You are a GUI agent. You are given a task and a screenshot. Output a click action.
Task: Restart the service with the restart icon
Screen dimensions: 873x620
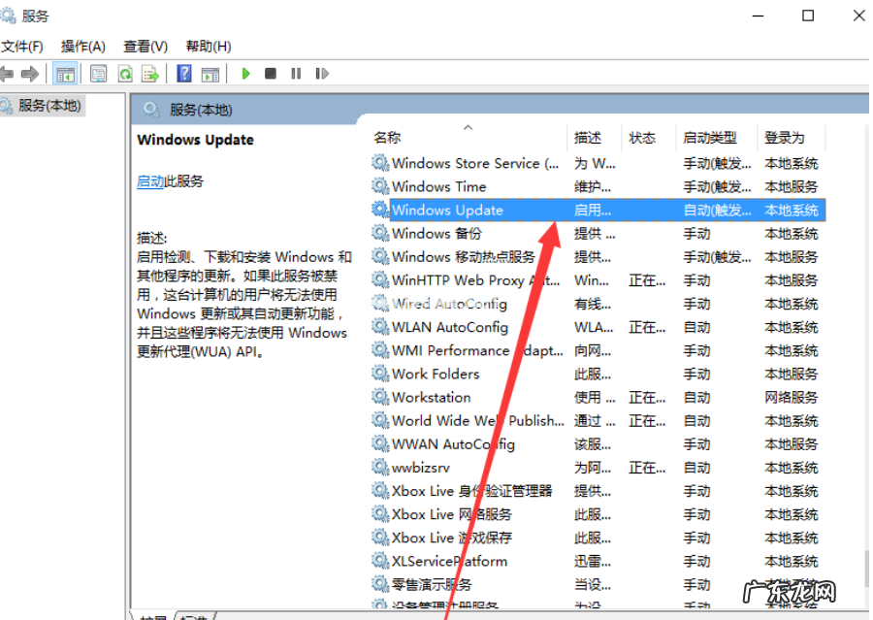pyautogui.click(x=321, y=73)
